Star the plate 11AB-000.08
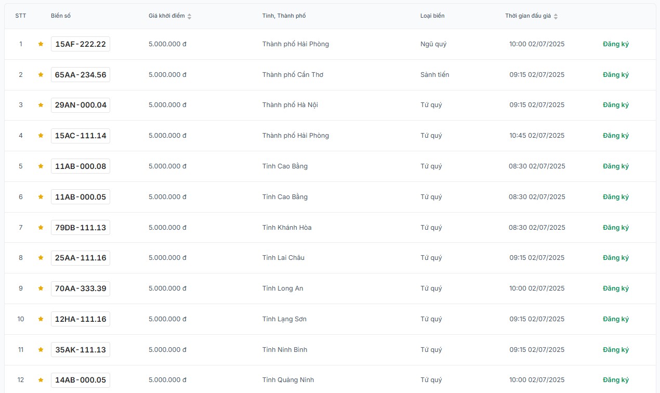Screen dimensions: 660x393 pos(41,166)
